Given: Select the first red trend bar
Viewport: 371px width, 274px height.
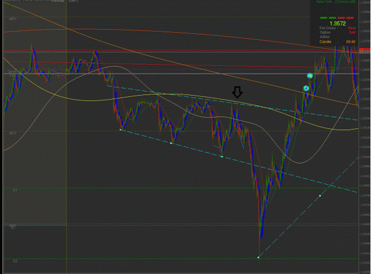Looking at the screenshot, I should 341,18.
